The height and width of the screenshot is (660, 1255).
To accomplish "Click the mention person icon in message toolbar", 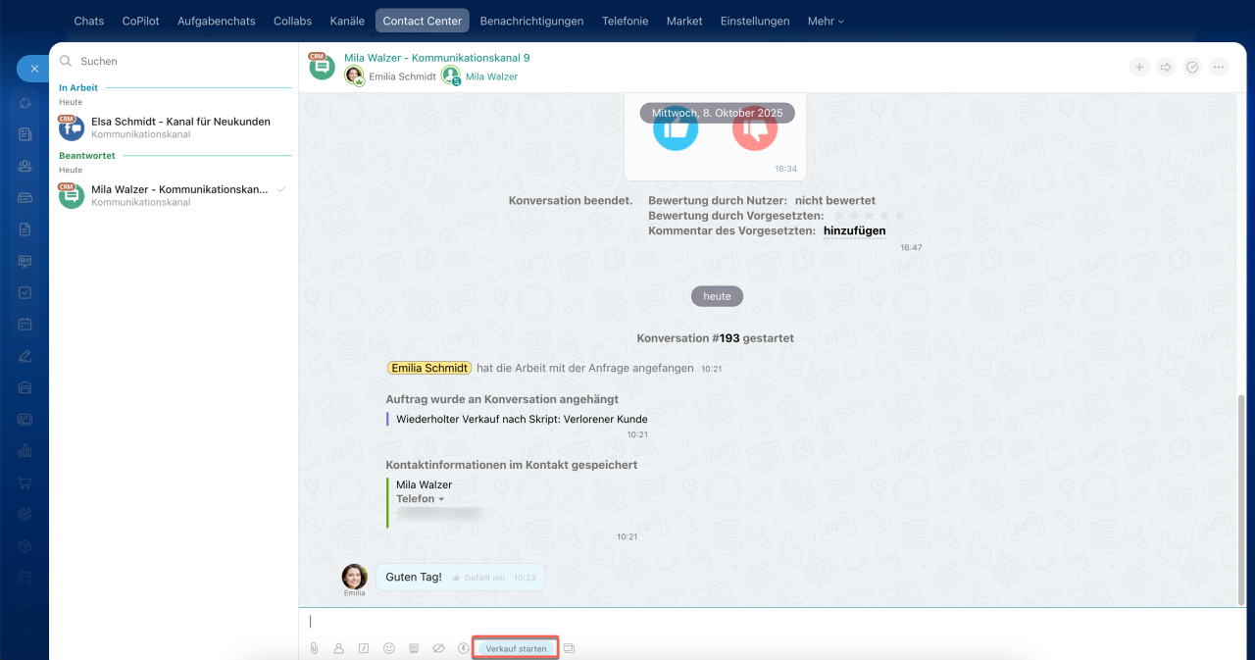I will click(x=338, y=648).
